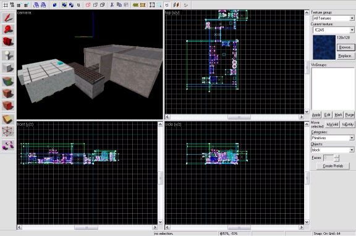The image size is (356, 236).
Task: Select the red Magnify tool
Action: (x=8, y=30)
